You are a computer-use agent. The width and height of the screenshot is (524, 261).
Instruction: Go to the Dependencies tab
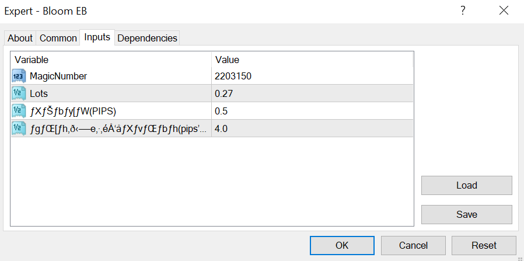[147, 38]
